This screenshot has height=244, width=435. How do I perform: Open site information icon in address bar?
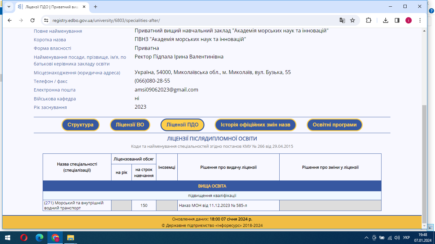(46, 20)
